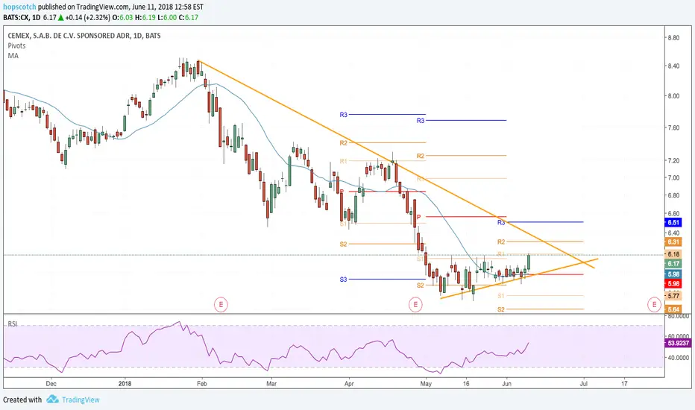Click the Dec label on the time axis
Image resolution: width=695 pixels, height=410 pixels.
[x=51, y=384]
